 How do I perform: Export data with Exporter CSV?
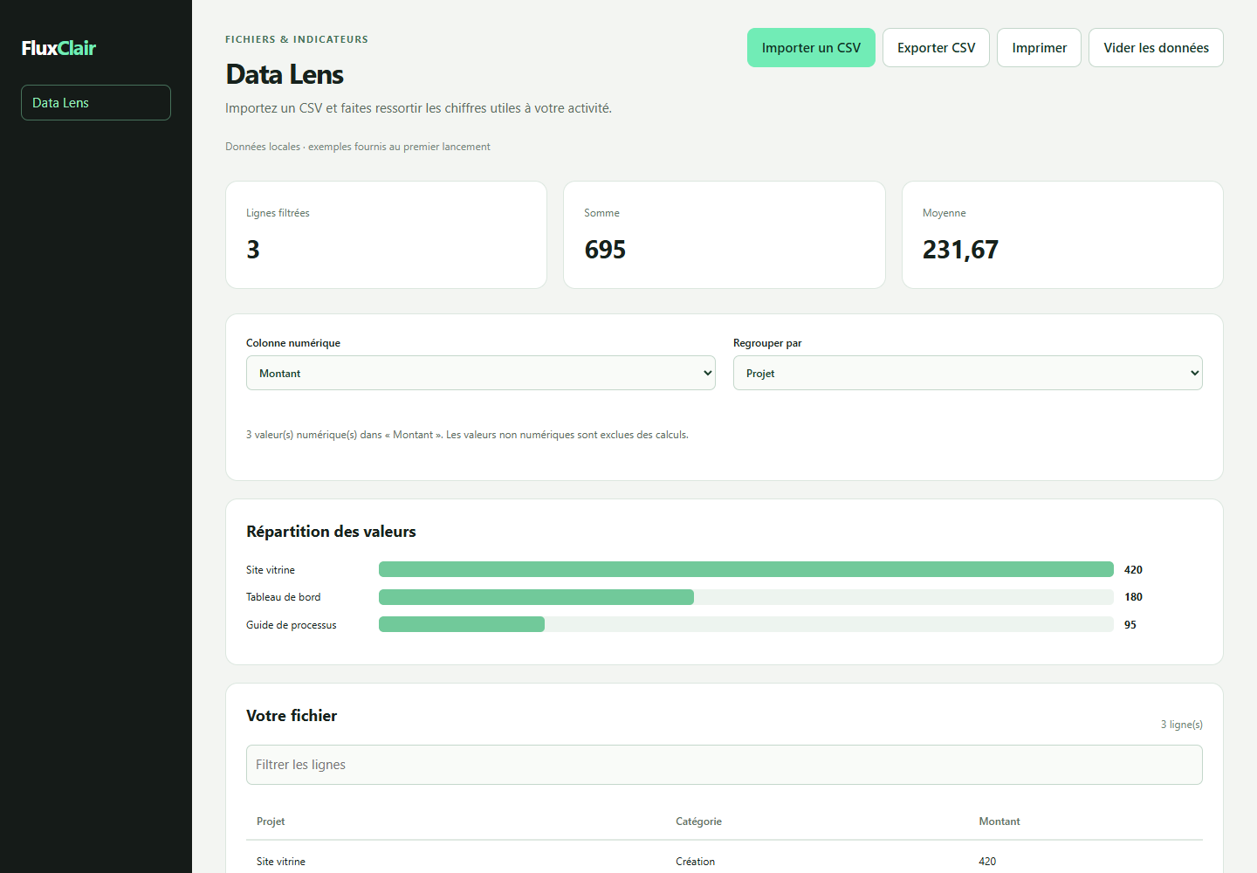pos(936,48)
